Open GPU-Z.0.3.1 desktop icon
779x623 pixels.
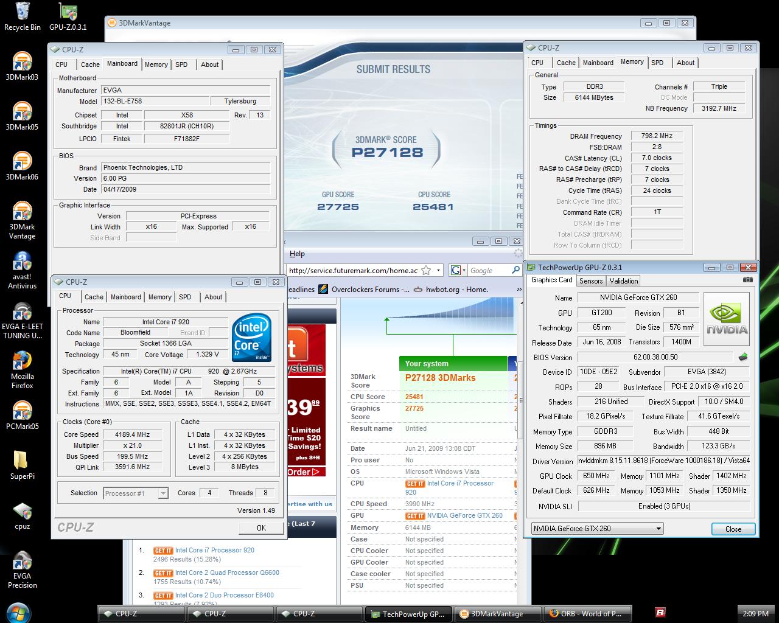click(x=68, y=16)
